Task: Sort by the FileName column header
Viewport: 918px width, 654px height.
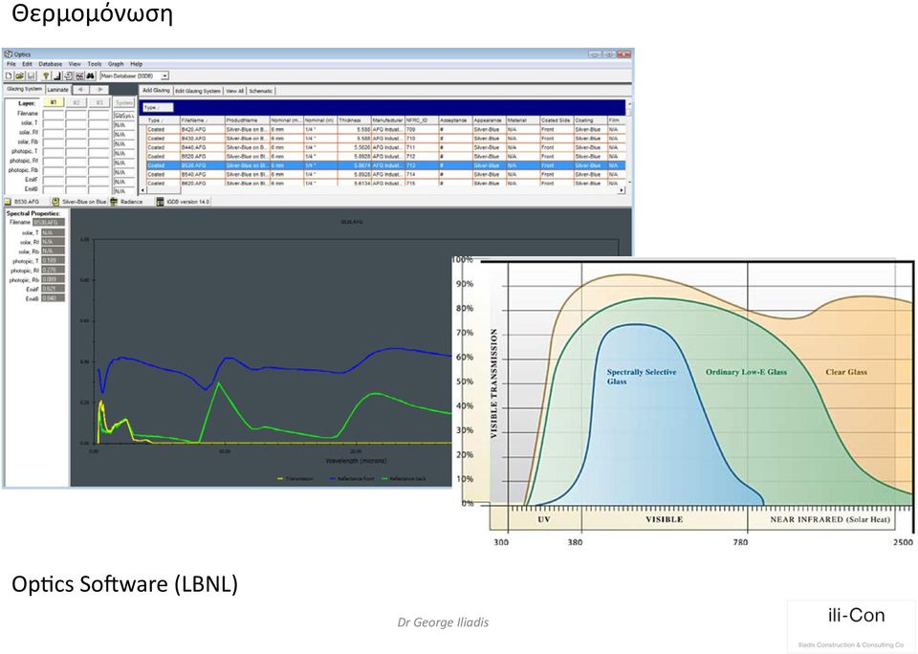Action: pos(202,120)
